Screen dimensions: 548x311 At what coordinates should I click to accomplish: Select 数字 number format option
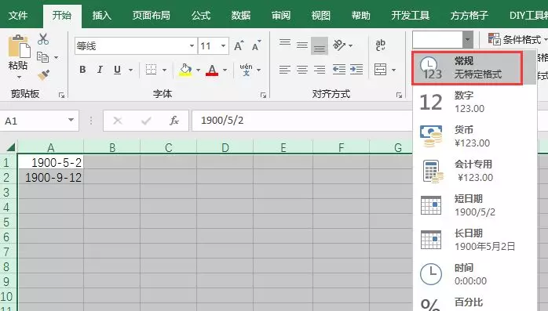(475, 102)
